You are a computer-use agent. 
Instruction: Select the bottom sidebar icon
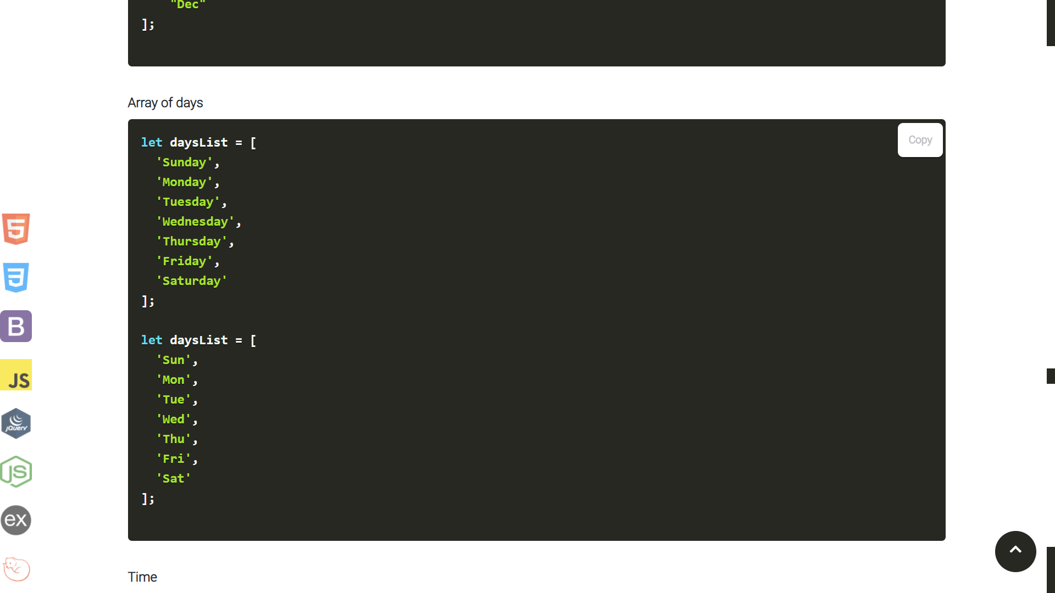[x=16, y=568]
